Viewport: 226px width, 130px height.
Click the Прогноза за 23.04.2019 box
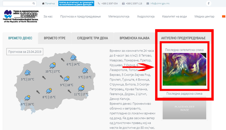tap(25, 52)
